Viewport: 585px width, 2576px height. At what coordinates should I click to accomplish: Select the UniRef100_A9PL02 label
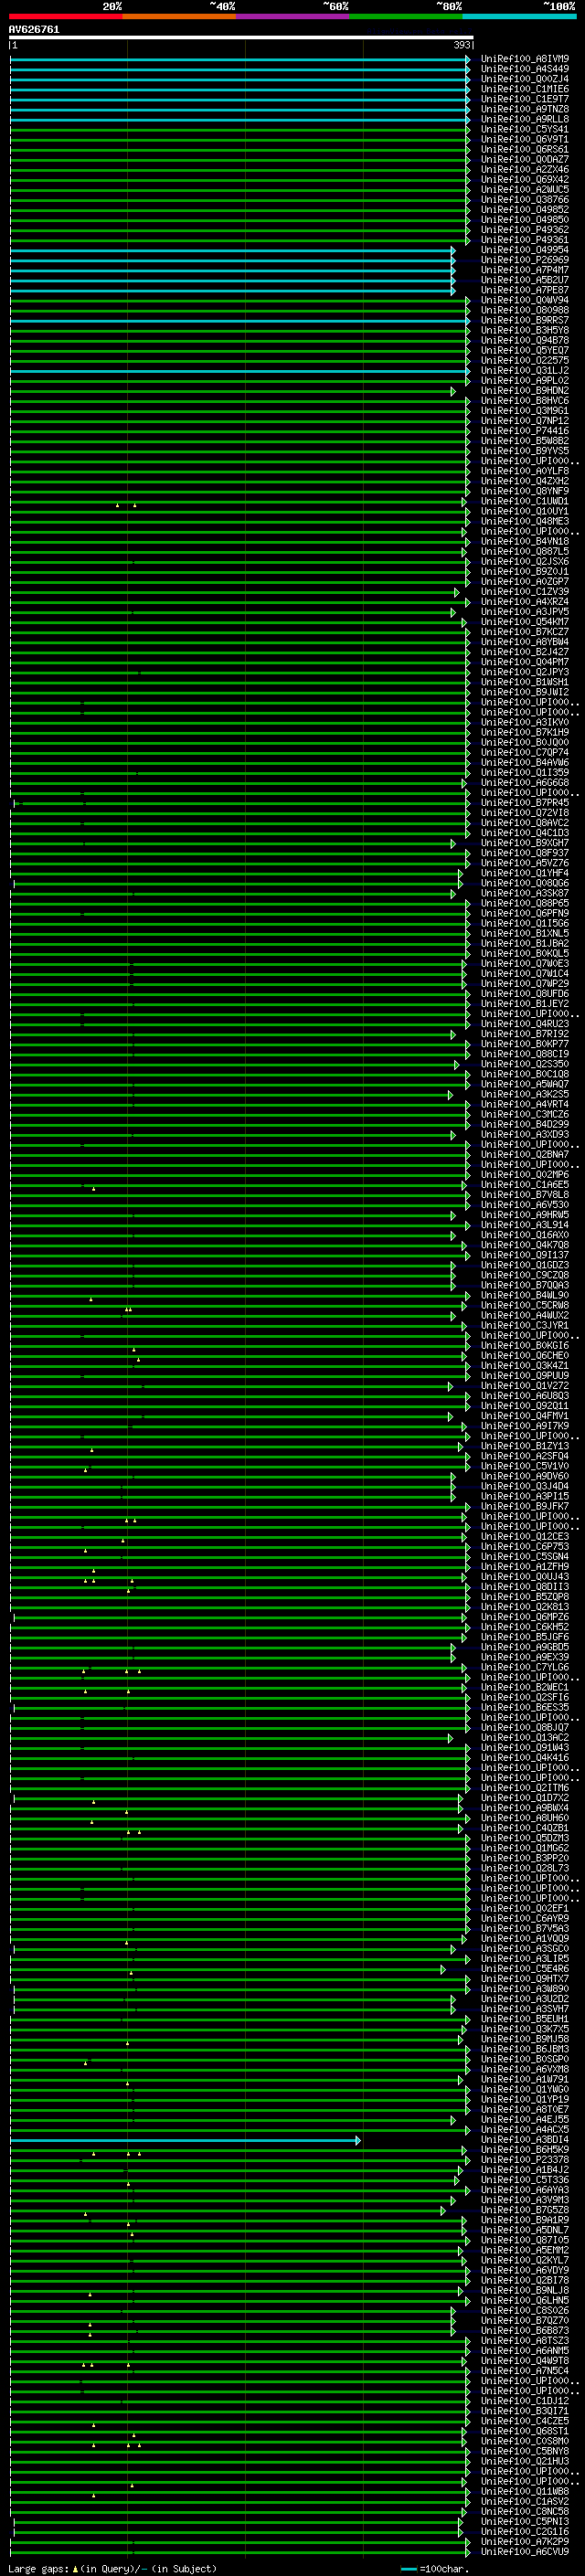[525, 380]
